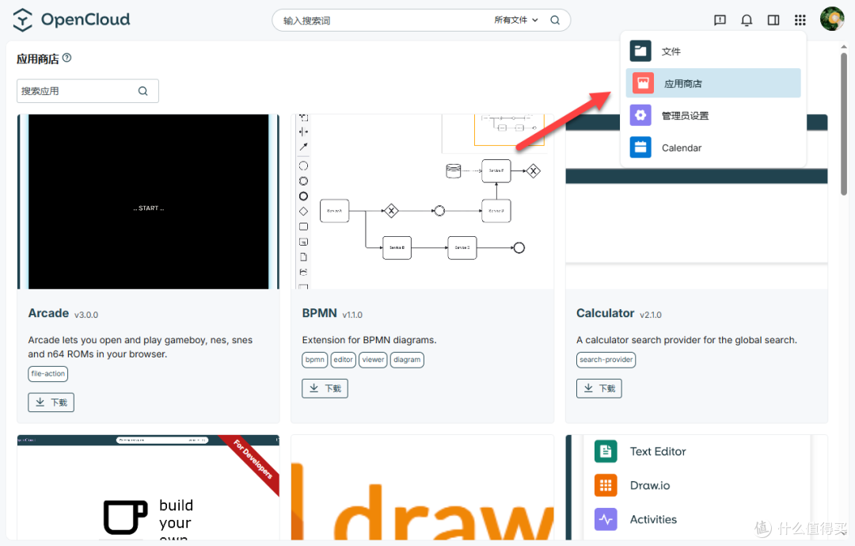Open the feedback icon in header
Image resolution: width=855 pixels, height=546 pixels.
pyautogui.click(x=720, y=20)
